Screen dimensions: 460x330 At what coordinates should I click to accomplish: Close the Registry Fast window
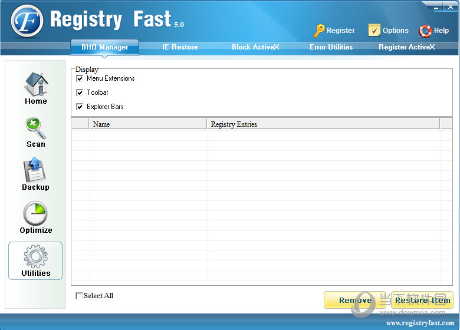[x=451, y=6]
